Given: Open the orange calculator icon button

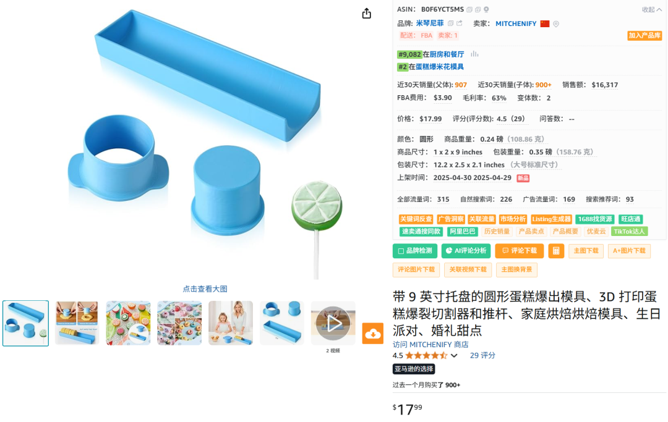Looking at the screenshot, I should tap(556, 251).
